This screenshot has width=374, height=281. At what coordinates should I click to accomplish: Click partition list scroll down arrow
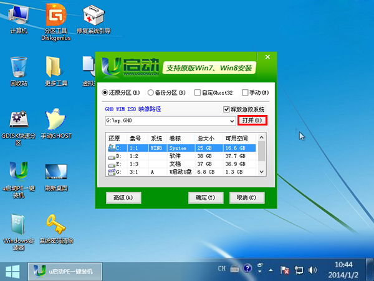click(x=261, y=172)
